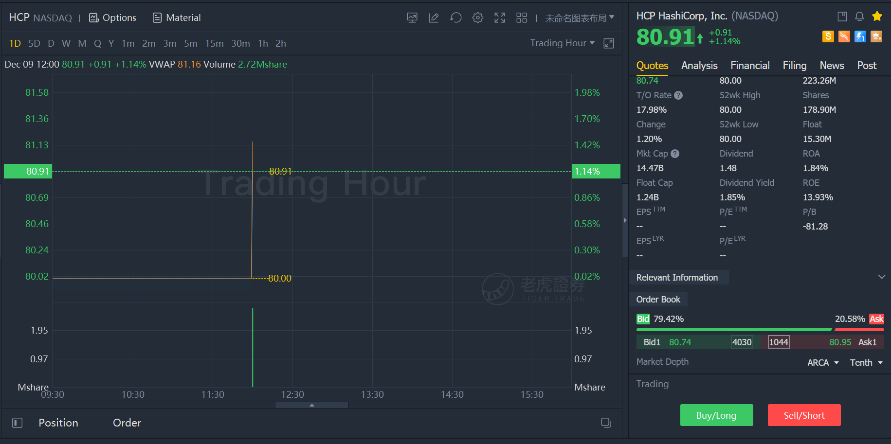
Task: Select the drawing pencil tool icon
Action: [434, 18]
